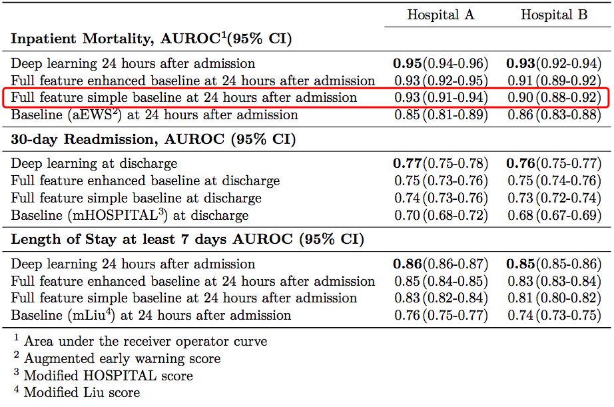This screenshot has width=614, height=407.
Task: Select Hospital B value 0.90 (0.88-0.92)
Action: [554, 98]
